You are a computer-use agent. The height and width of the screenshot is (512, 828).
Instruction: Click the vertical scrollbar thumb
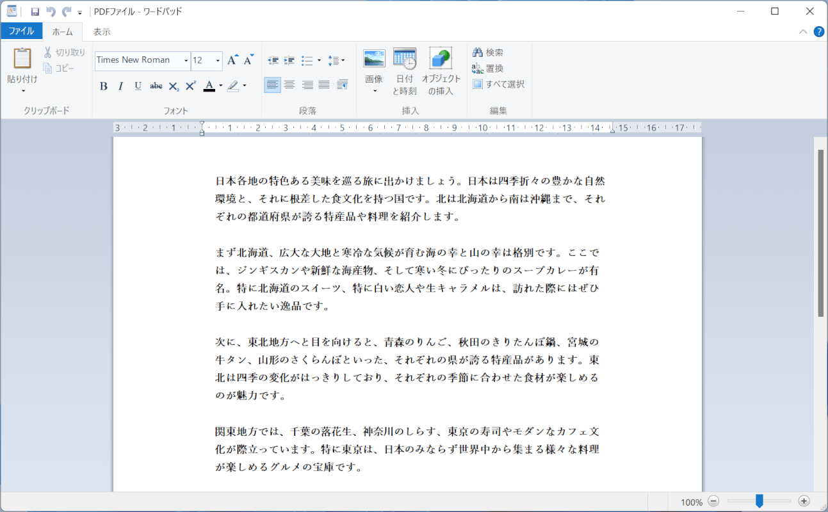pos(820,233)
